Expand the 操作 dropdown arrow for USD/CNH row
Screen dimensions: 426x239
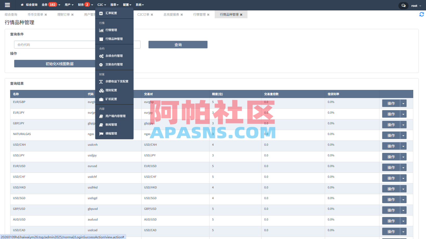click(x=403, y=146)
